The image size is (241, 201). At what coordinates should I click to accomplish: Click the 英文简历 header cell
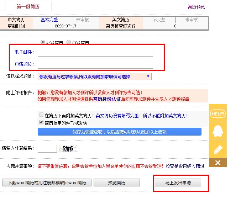[x=121, y=20]
